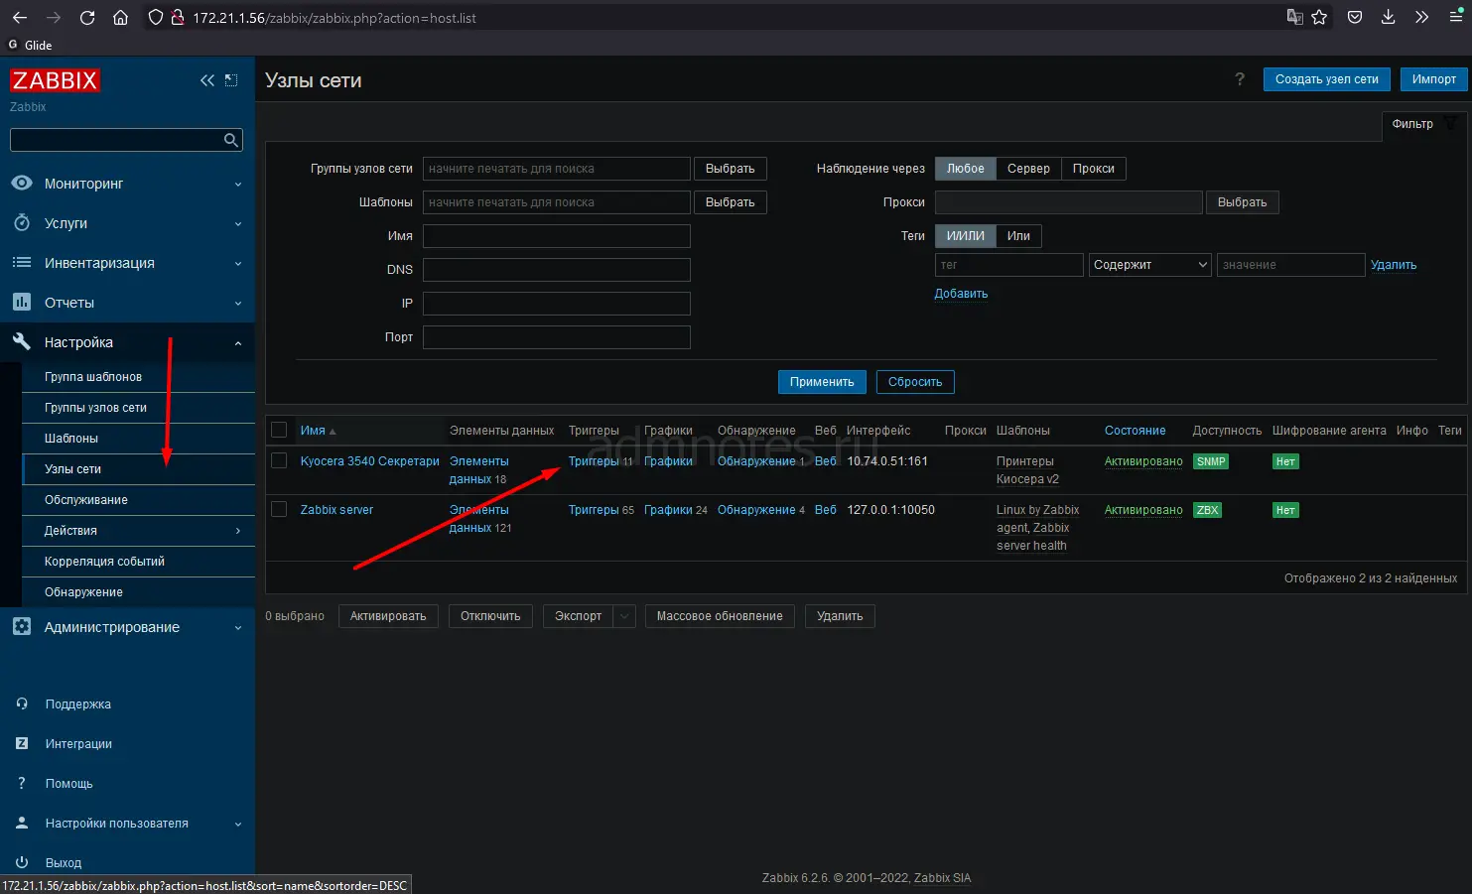Expand the Мониторинг menu

(x=238, y=185)
